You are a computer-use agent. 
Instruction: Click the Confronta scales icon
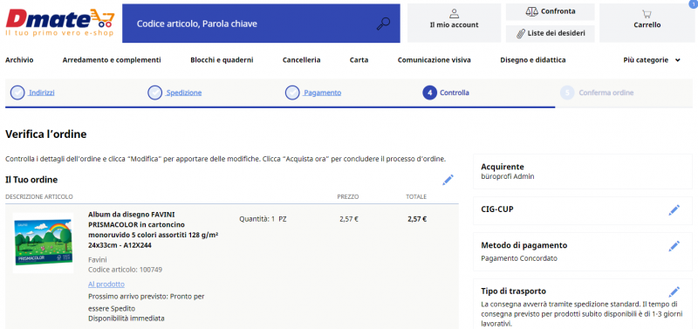point(532,11)
